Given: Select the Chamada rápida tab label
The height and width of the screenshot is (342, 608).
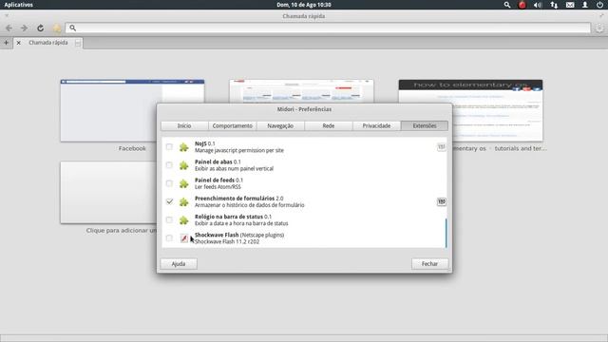Looking at the screenshot, I should [x=48, y=43].
